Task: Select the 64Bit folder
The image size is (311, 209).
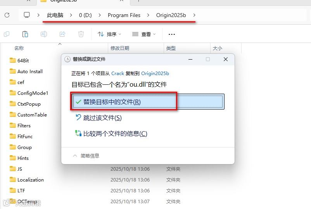Action: point(23,60)
